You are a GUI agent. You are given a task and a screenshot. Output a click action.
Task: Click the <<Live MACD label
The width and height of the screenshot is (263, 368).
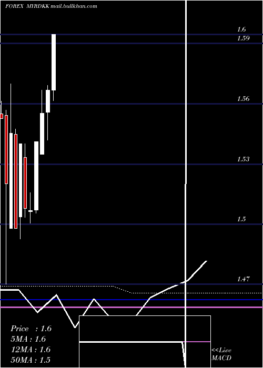click(x=221, y=354)
